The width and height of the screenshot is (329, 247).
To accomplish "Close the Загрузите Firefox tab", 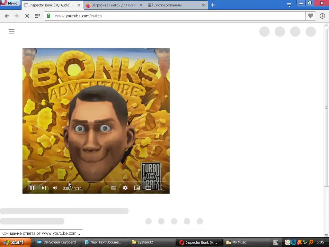I will 141,5.
